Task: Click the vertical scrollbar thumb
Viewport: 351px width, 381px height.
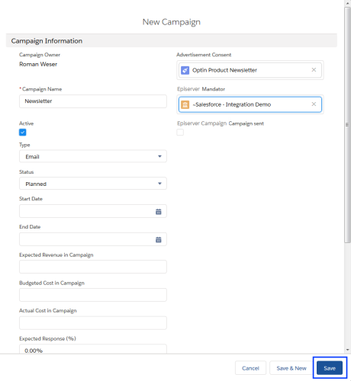Action: 347,125
